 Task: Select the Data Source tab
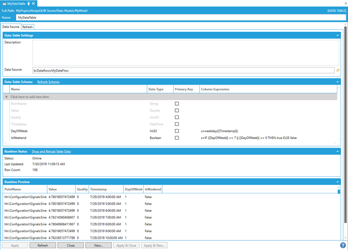[x=11, y=27]
